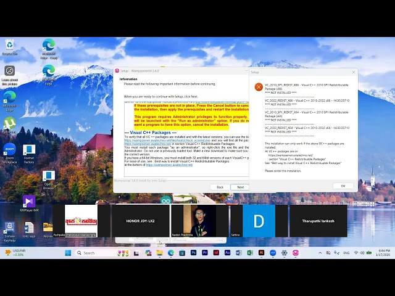The height and width of the screenshot is (296, 395).
Task: Open the volume tray icon
Action: click(362, 253)
